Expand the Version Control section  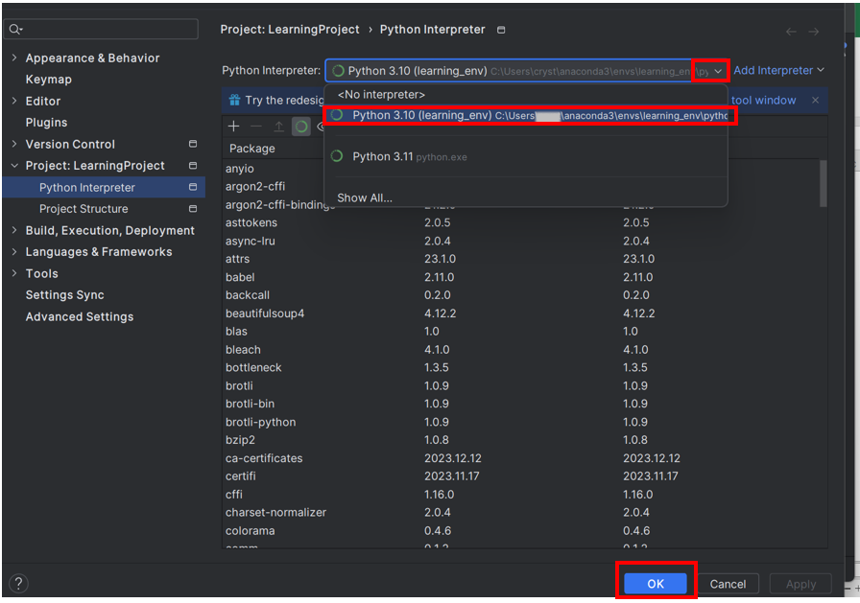(14, 144)
